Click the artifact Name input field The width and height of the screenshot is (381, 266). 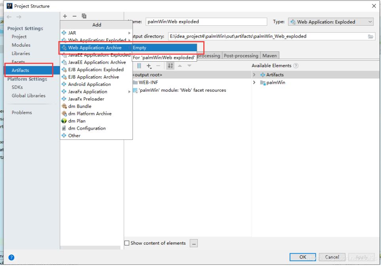coord(206,22)
